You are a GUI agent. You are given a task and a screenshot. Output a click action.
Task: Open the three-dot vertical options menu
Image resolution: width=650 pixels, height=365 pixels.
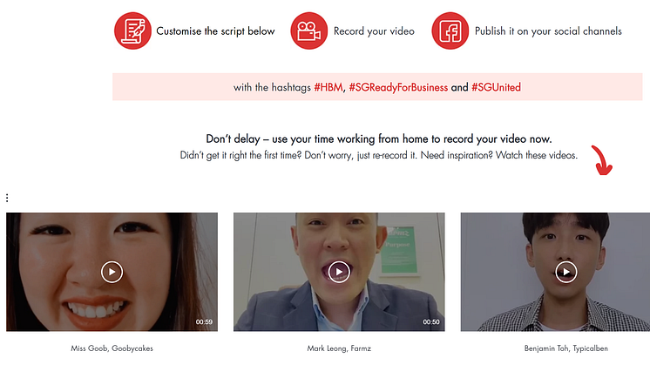click(x=7, y=199)
